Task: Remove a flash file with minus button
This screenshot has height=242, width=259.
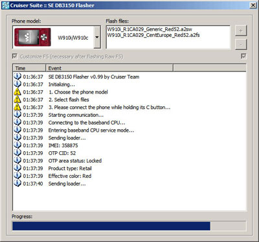Action: pyautogui.click(x=241, y=45)
